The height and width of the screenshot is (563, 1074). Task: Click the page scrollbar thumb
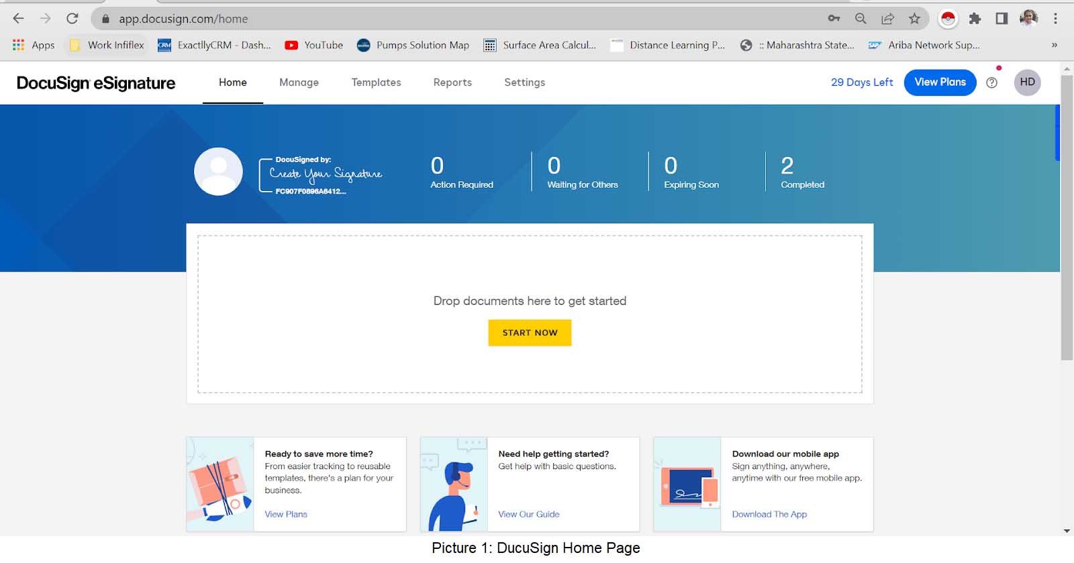coord(1067,218)
